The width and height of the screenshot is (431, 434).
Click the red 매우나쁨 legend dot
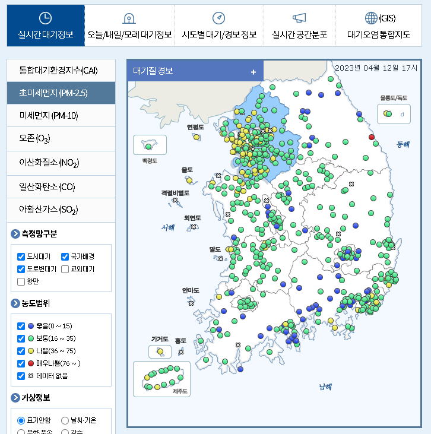31,363
